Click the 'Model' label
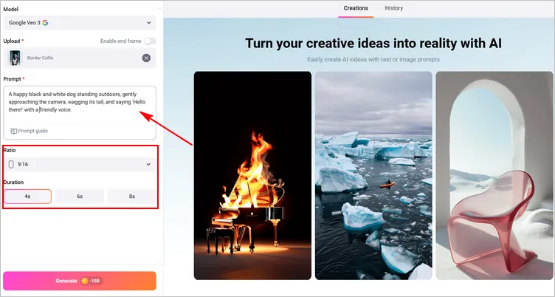The height and width of the screenshot is (297, 555). click(10, 9)
